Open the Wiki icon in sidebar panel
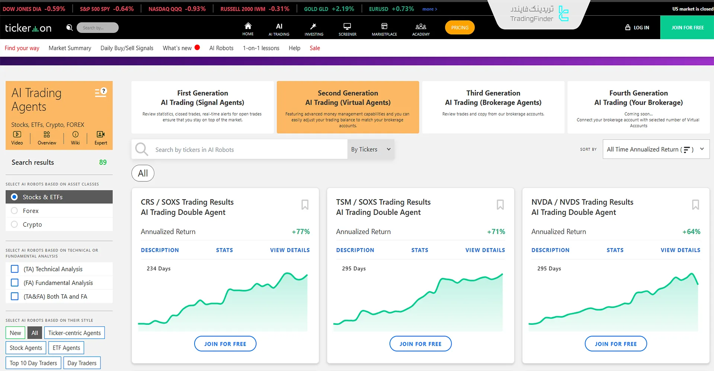This screenshot has width=714, height=371. [x=75, y=137]
